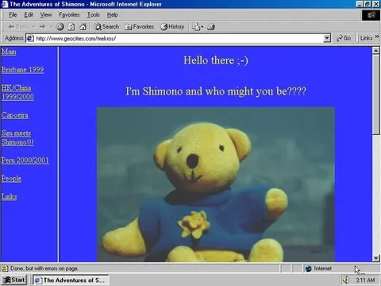The width and height of the screenshot is (381, 286).
Task: Go to the Home page icon
Action: coord(83,27)
